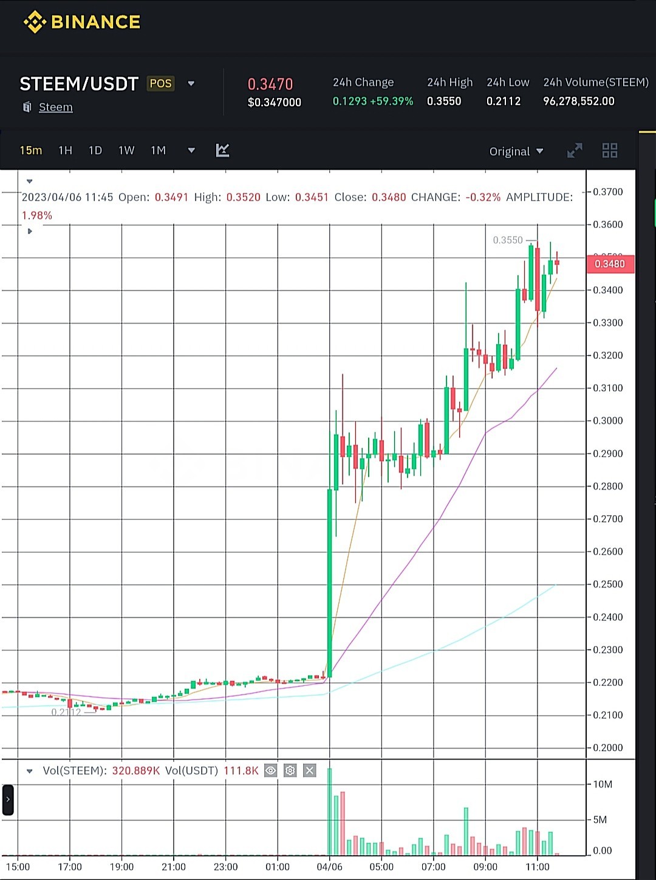Image resolution: width=656 pixels, height=880 pixels.
Task: Click the 24h High value 0.3550
Action: click(x=444, y=101)
